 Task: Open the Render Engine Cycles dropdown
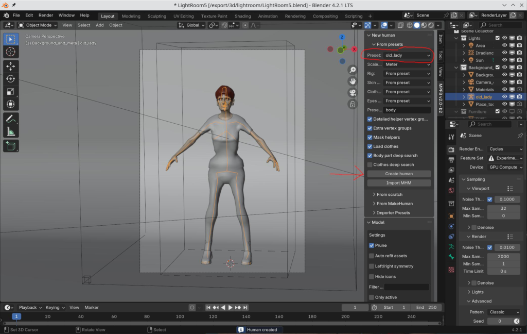pos(505,149)
